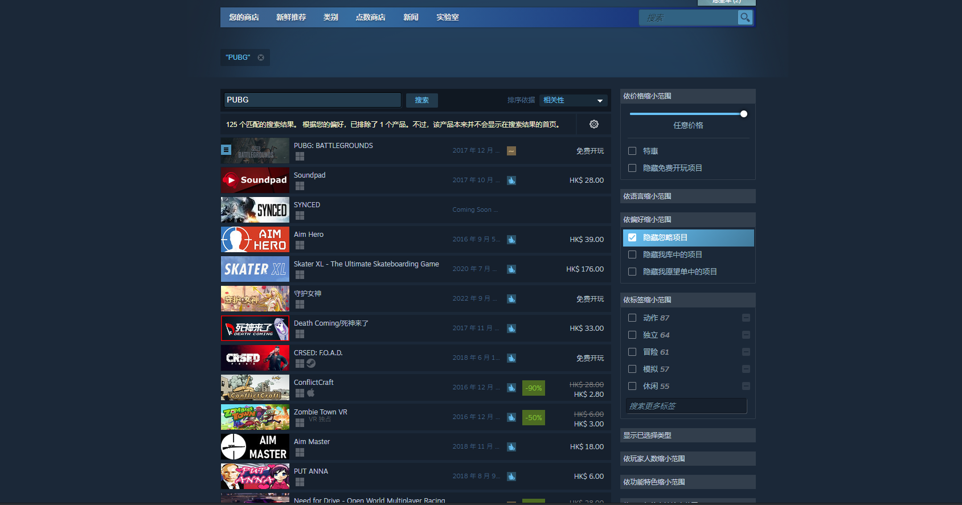This screenshot has height=505, width=962.
Task: Open the 类别 menu
Action: click(x=330, y=17)
